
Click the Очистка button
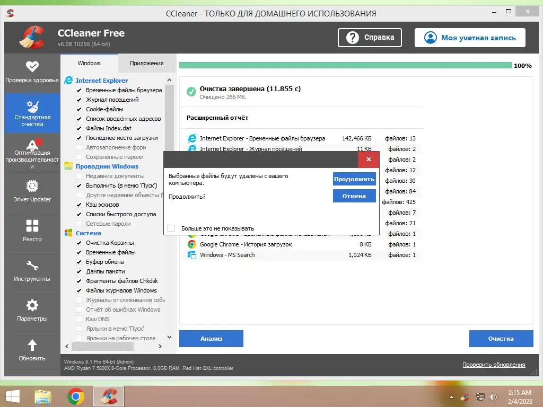(x=501, y=339)
